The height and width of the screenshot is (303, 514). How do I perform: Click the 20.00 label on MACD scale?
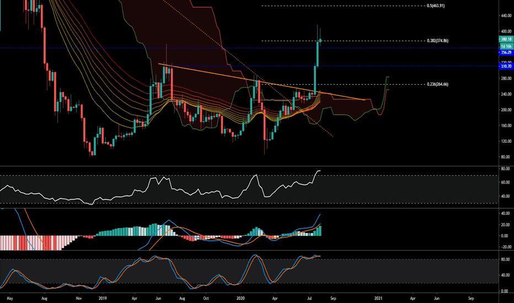506,225
